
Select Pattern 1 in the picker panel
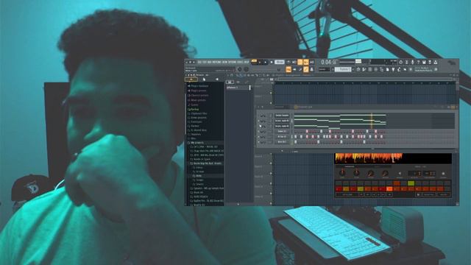click(x=238, y=88)
